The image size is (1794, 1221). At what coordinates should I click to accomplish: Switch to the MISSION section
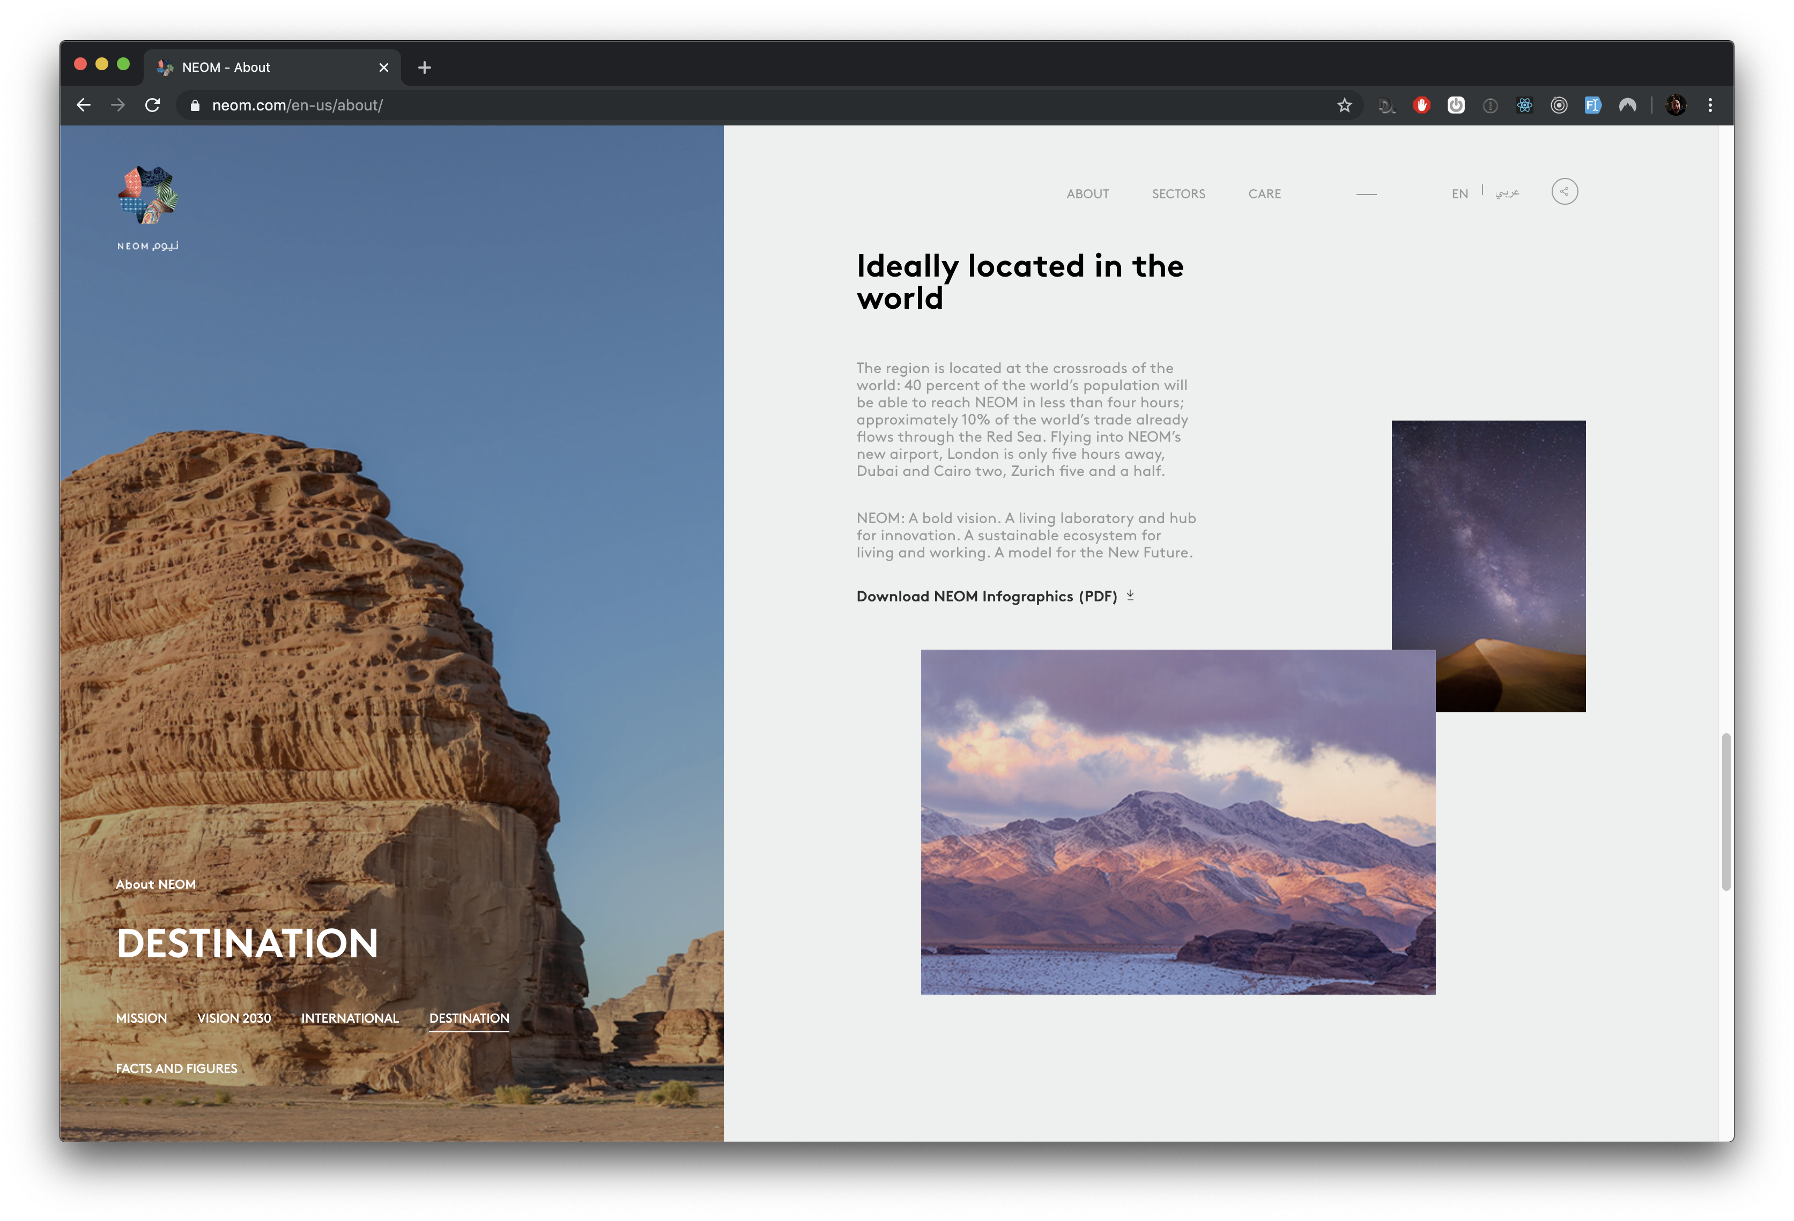point(141,1018)
